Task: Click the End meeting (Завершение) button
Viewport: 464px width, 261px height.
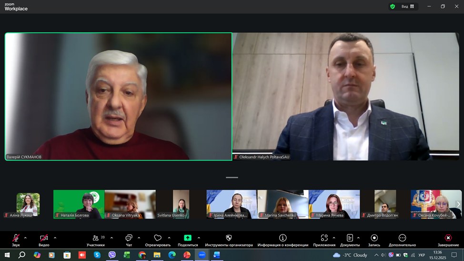Action: [x=448, y=238]
